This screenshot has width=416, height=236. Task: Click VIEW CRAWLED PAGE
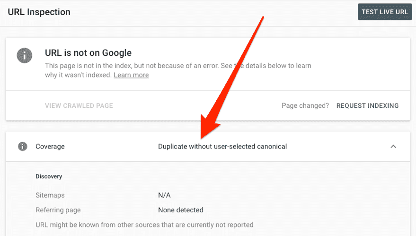coord(79,105)
